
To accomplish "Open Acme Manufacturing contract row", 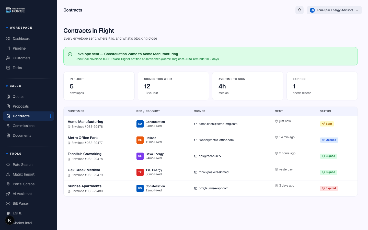I will pyautogui.click(x=211, y=124).
